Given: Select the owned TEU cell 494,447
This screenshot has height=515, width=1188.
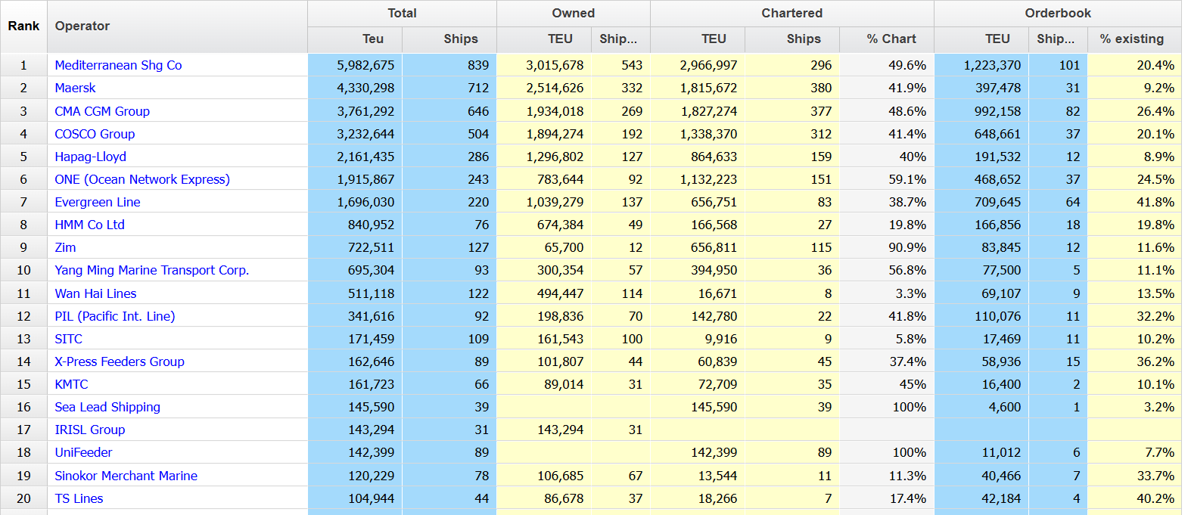Looking at the screenshot, I should coord(544,293).
